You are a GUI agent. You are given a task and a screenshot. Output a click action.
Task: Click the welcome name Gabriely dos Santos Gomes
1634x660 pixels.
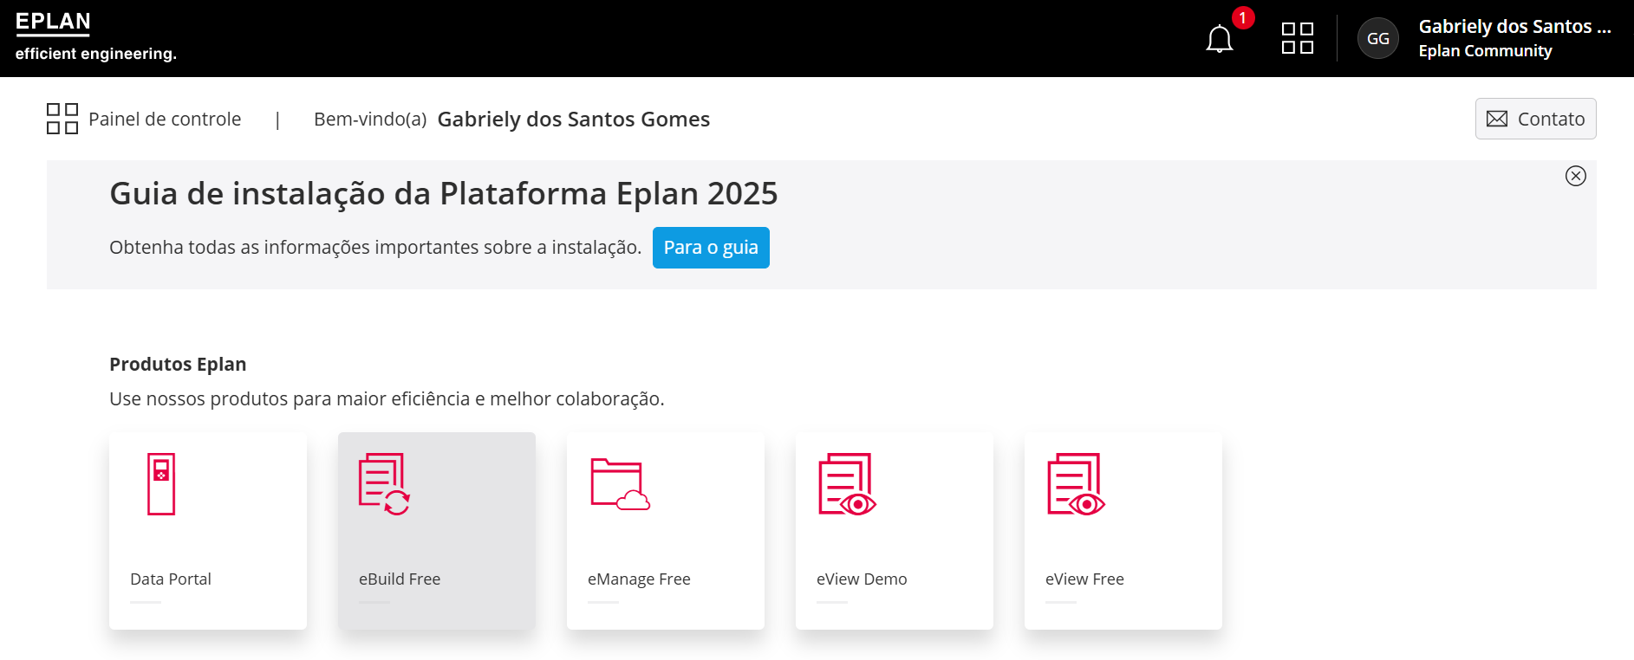coord(573,120)
